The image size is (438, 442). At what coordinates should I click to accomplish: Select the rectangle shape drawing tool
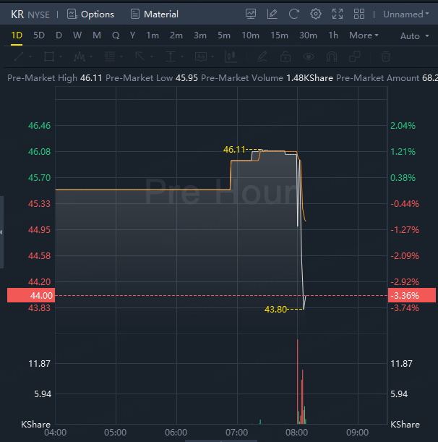click(x=49, y=56)
